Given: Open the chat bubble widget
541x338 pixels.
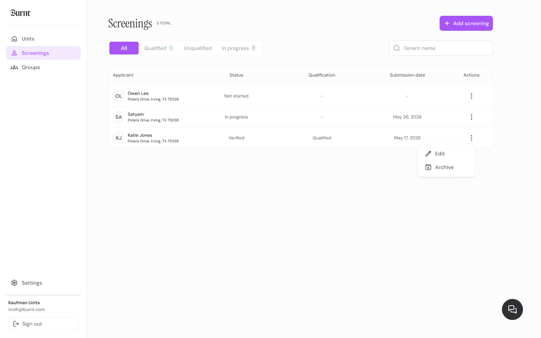Looking at the screenshot, I should (512, 309).
